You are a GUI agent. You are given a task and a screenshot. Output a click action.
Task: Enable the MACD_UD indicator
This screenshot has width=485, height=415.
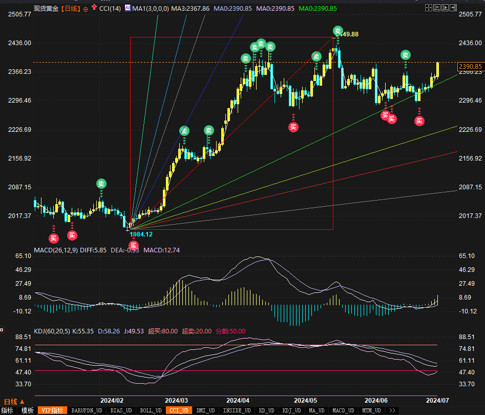click(x=343, y=410)
